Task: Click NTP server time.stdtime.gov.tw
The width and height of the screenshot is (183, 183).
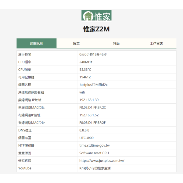Action: click(x=95, y=145)
